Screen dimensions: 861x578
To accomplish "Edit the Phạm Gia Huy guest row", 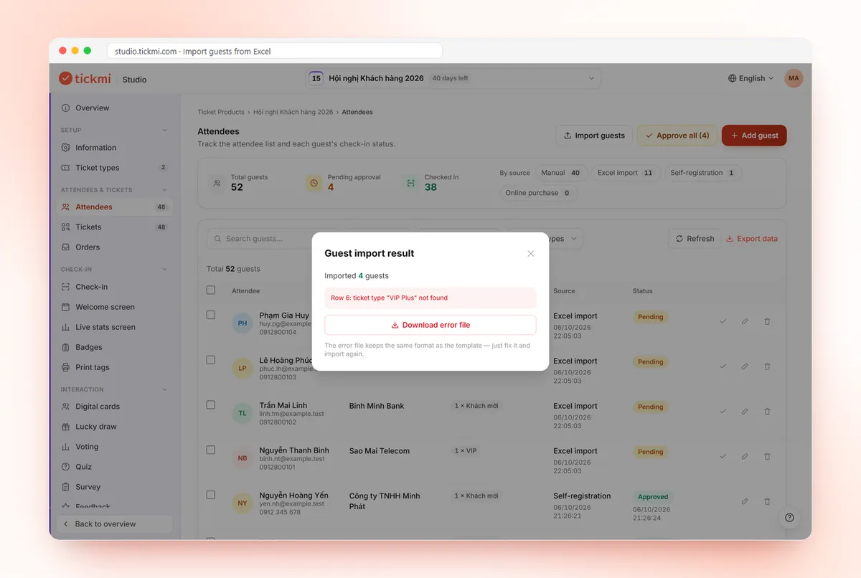I will click(x=745, y=321).
